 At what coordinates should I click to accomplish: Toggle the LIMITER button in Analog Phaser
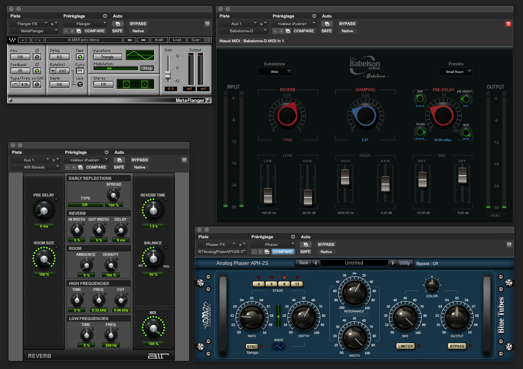pyautogui.click(x=406, y=346)
